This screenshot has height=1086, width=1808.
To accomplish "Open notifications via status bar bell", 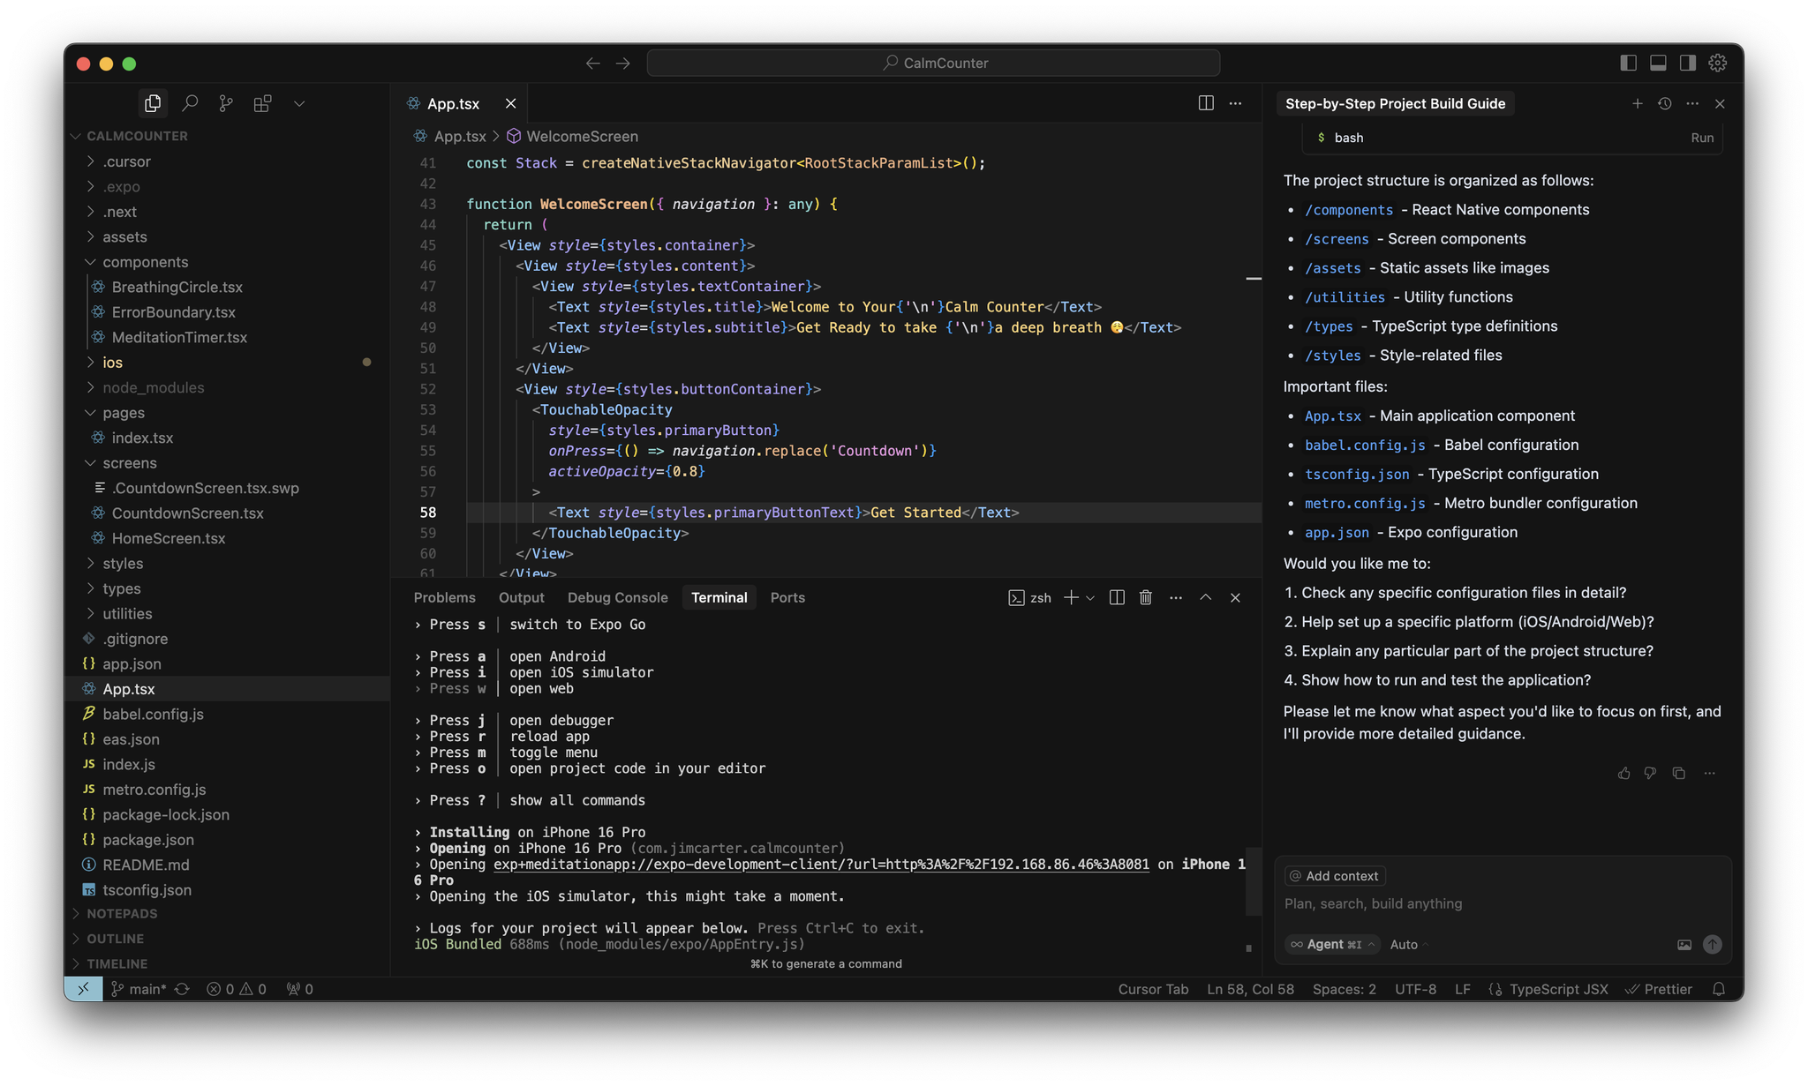I will [1719, 989].
